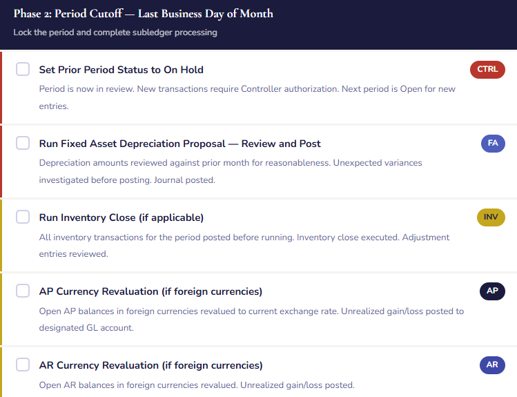Screen dimensions: 517x397
Task: Click the dark AP role badge
Action: click(492, 291)
